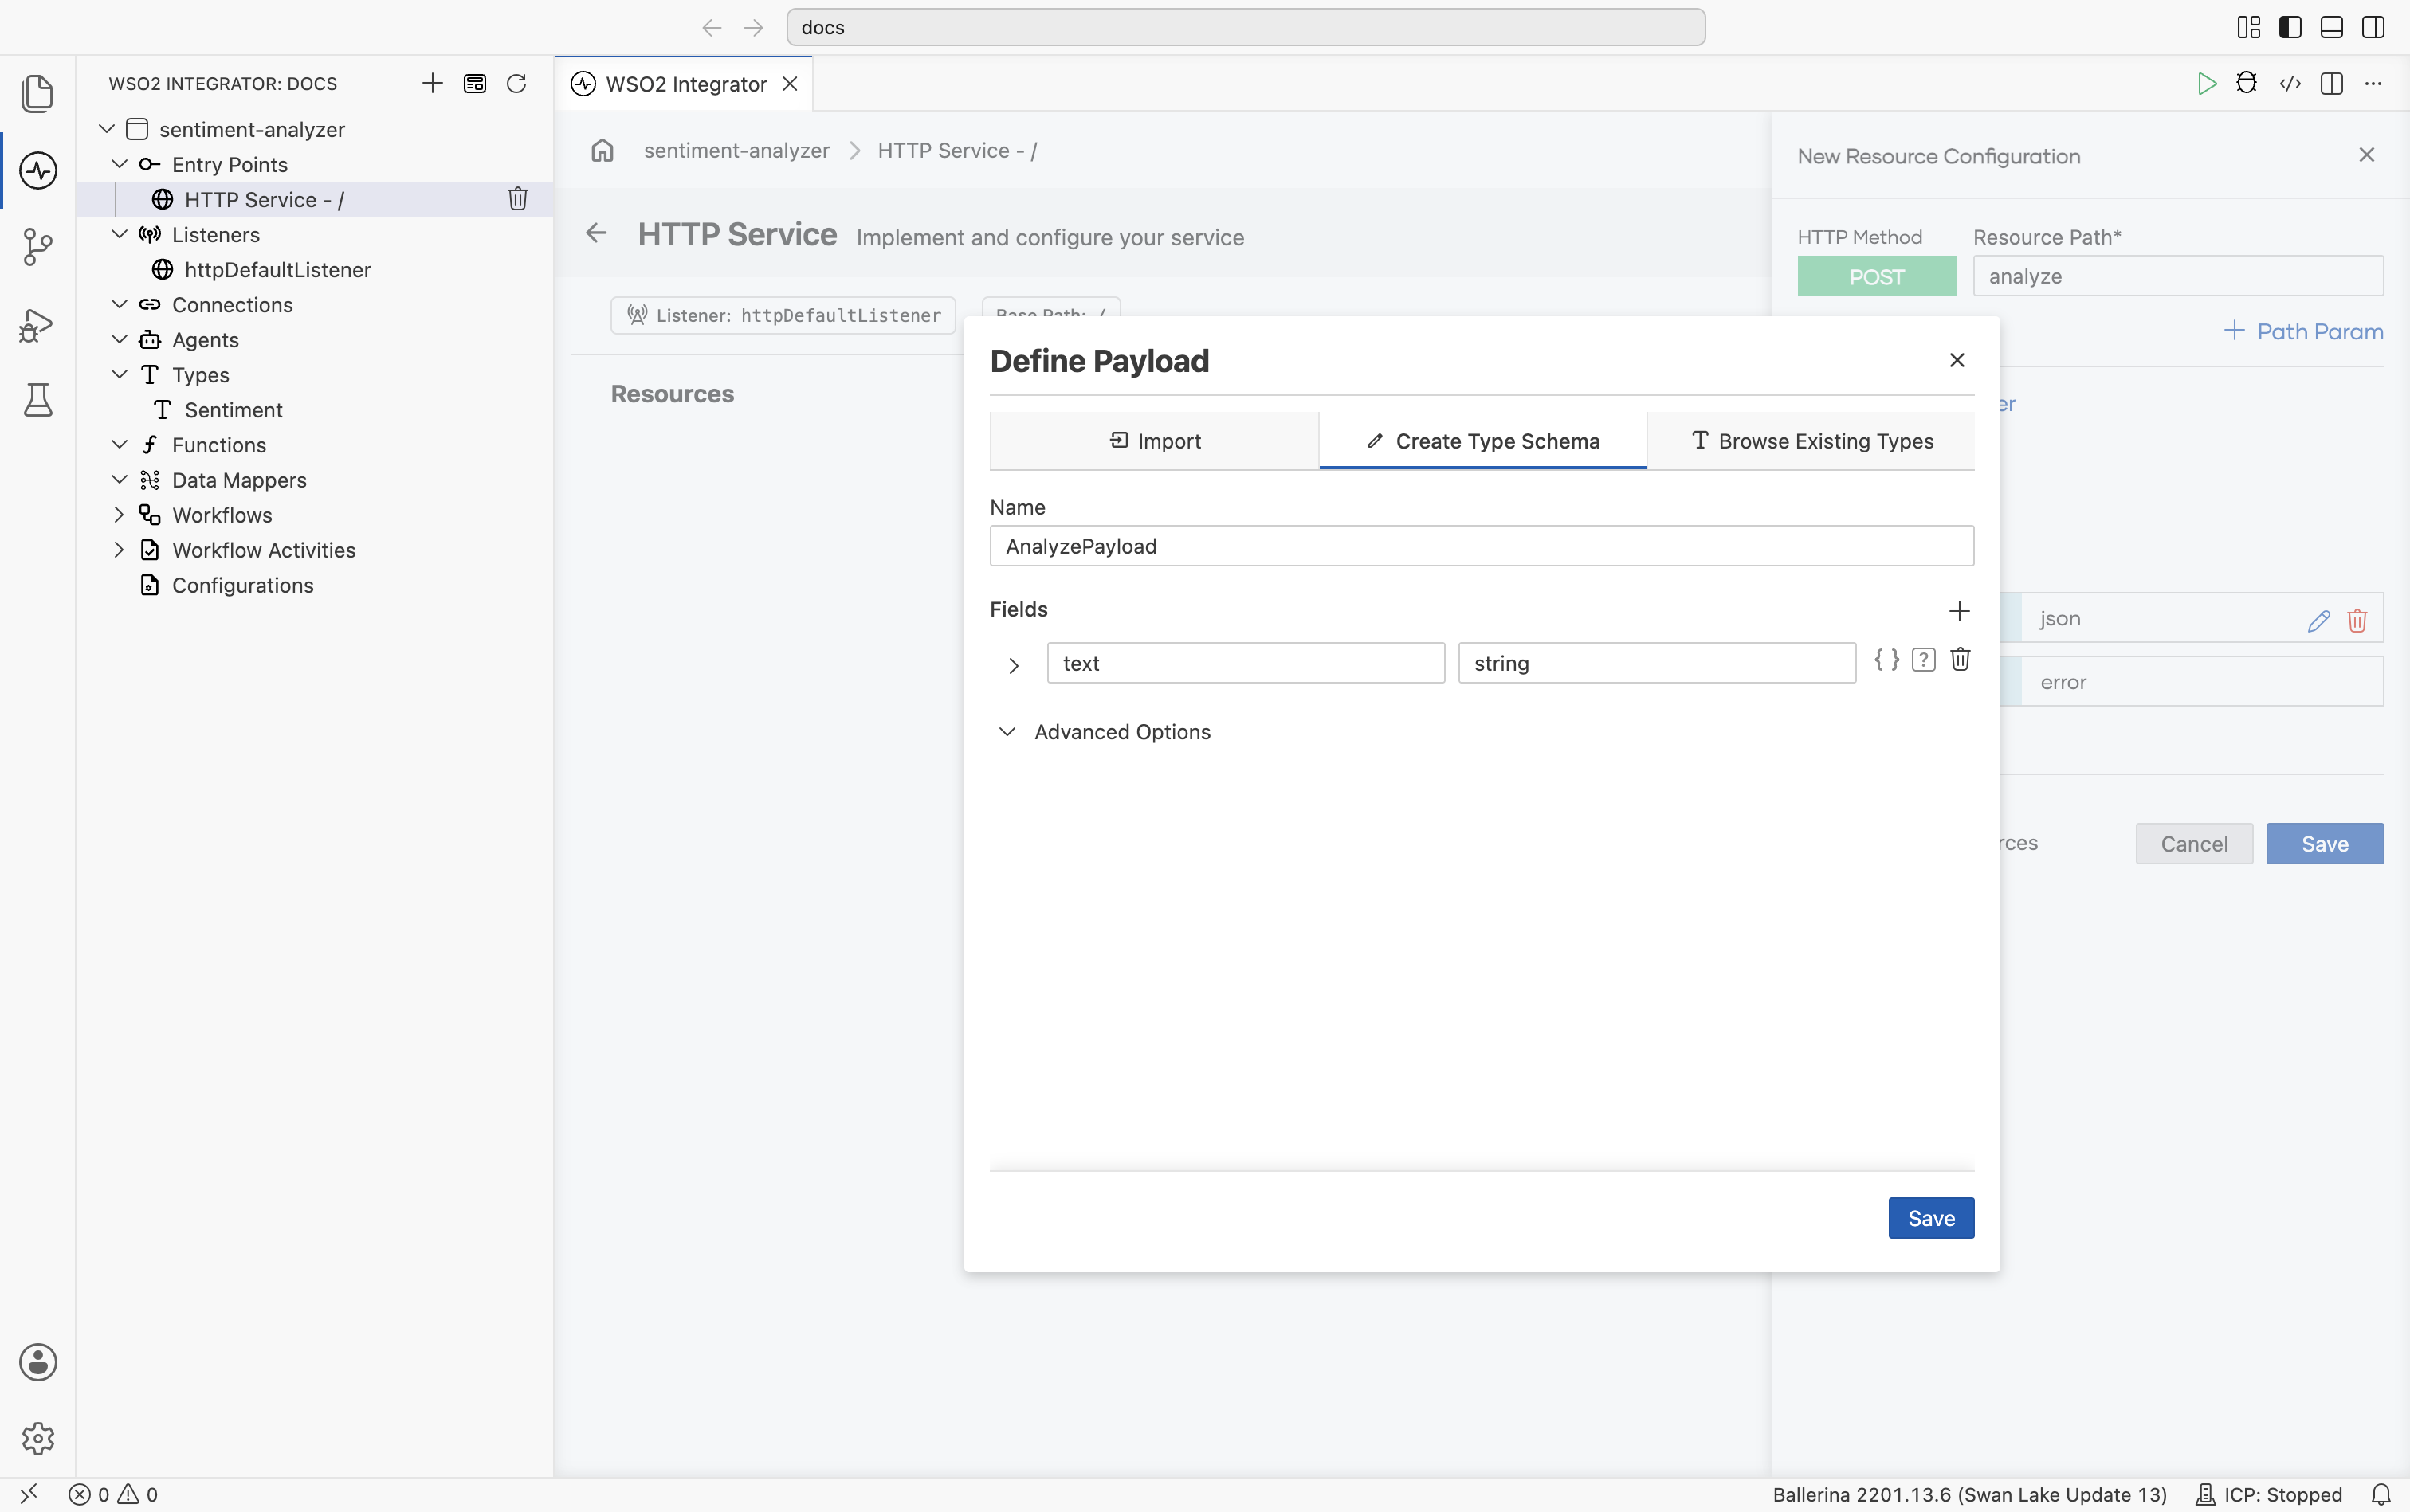Start debugging with bug icon

pos(2247,83)
